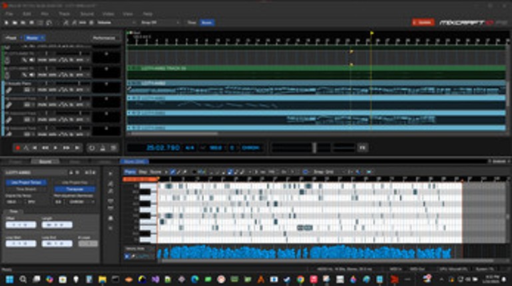Viewport: 512px width, 286px height.
Task: Toggle the Time button in top toolbar
Action: [x=192, y=22]
